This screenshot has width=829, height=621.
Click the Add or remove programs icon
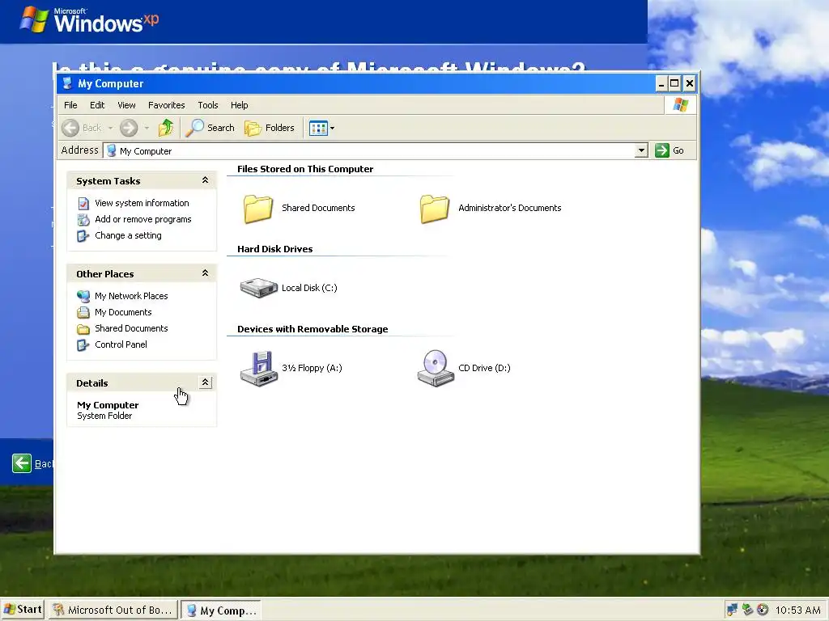click(83, 220)
